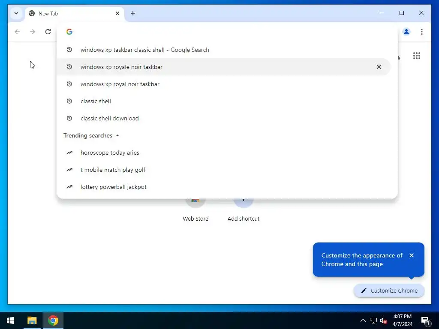Choose 'classic shell' history suggestion
The height and width of the screenshot is (329, 439).
[223, 101]
